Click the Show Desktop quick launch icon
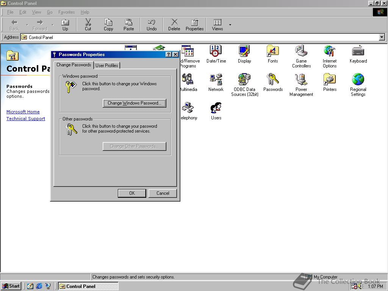The width and height of the screenshot is (388, 291). [30, 286]
